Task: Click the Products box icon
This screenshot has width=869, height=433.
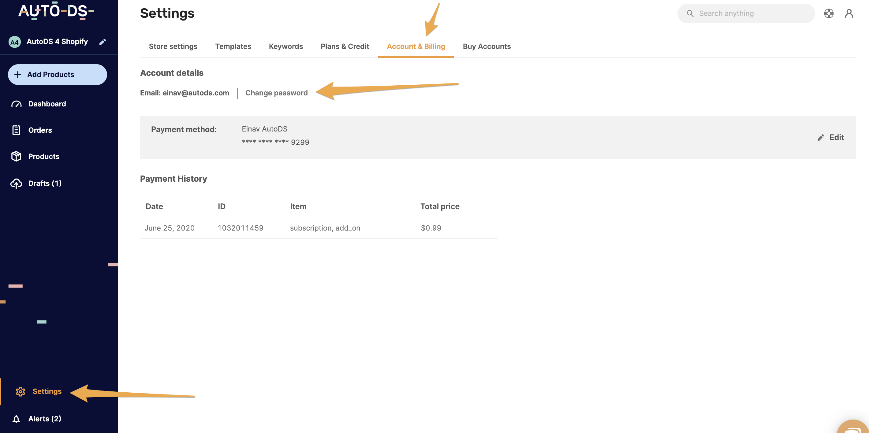Action: coord(16,157)
